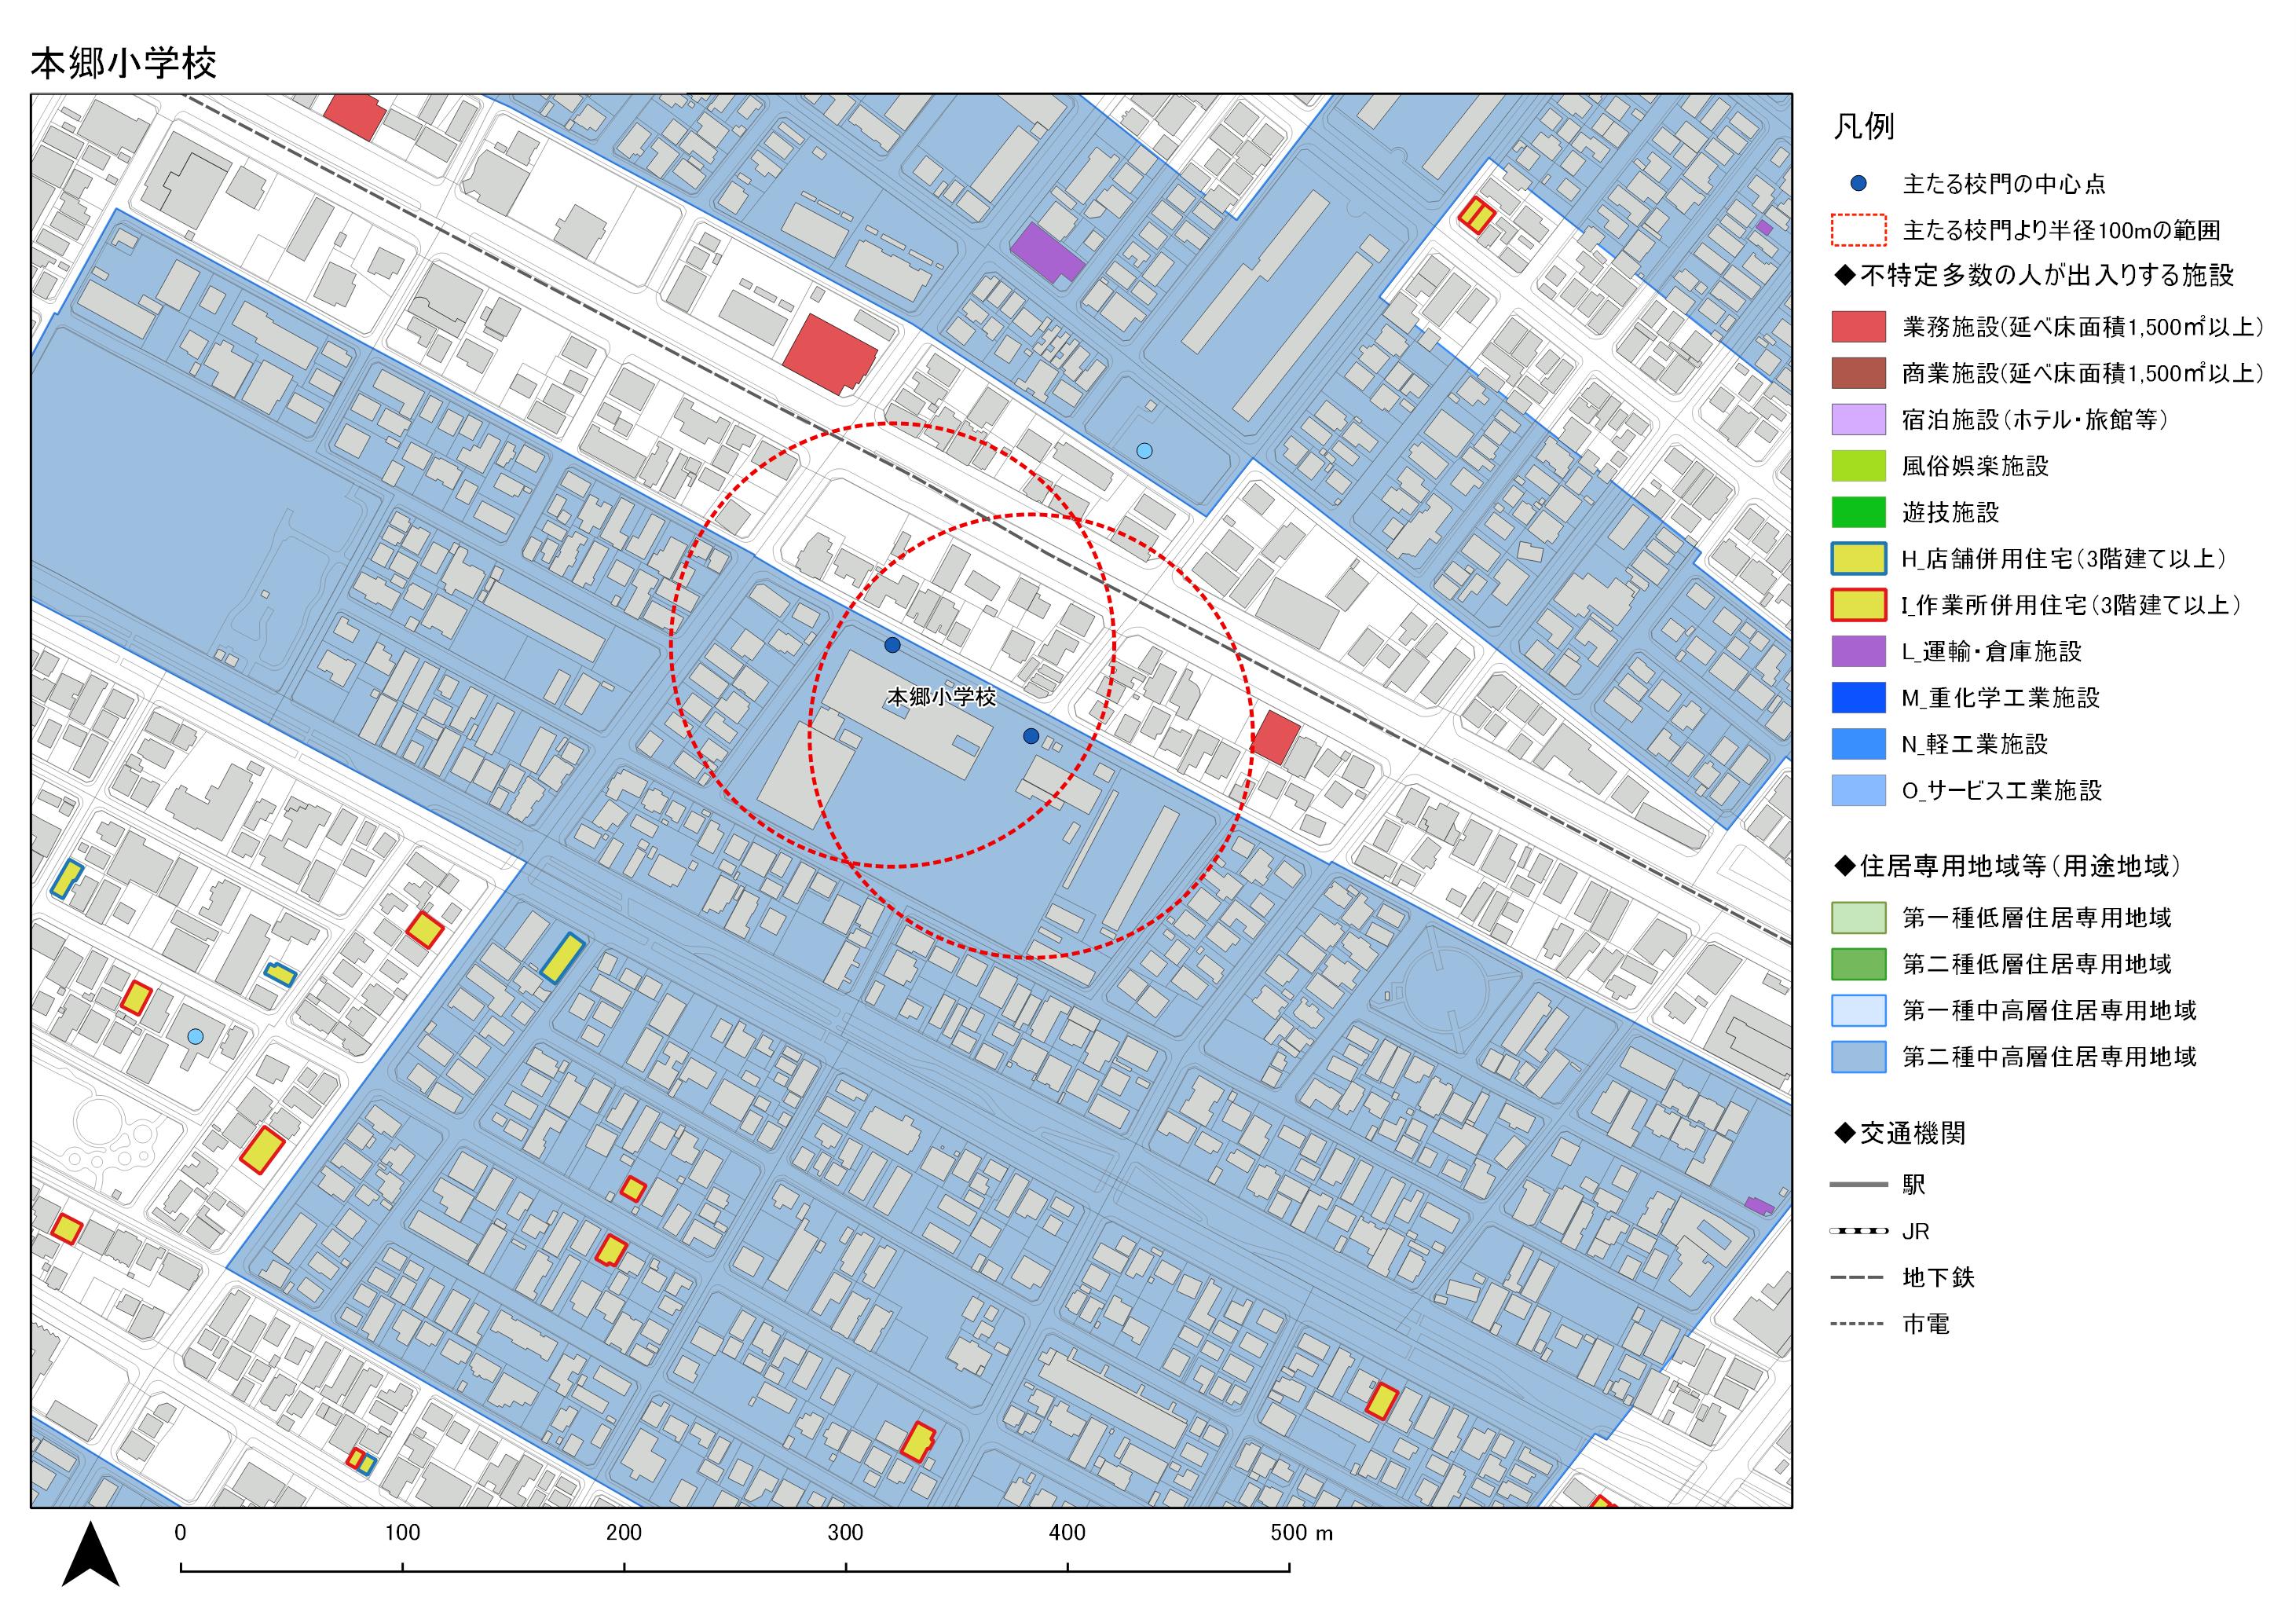This screenshot has height=1623, width=2296.
Task: Click the O_サービス工業施設 light blue swatch
Action: tap(1858, 790)
